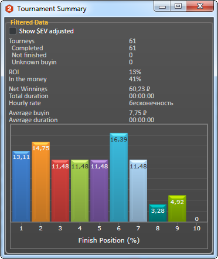Select the orange 14,75 second-place bar

coord(41,182)
